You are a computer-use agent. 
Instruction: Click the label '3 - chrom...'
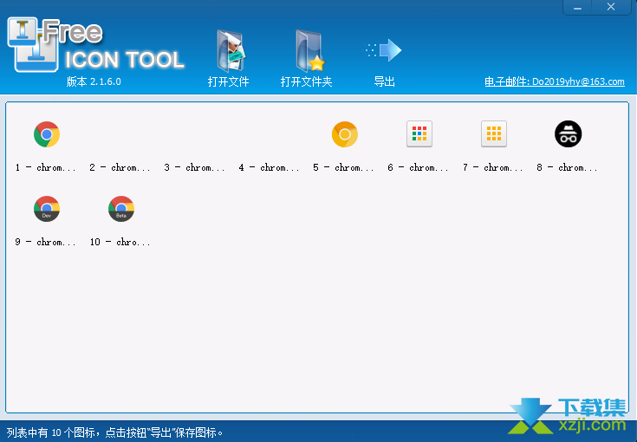tap(194, 167)
